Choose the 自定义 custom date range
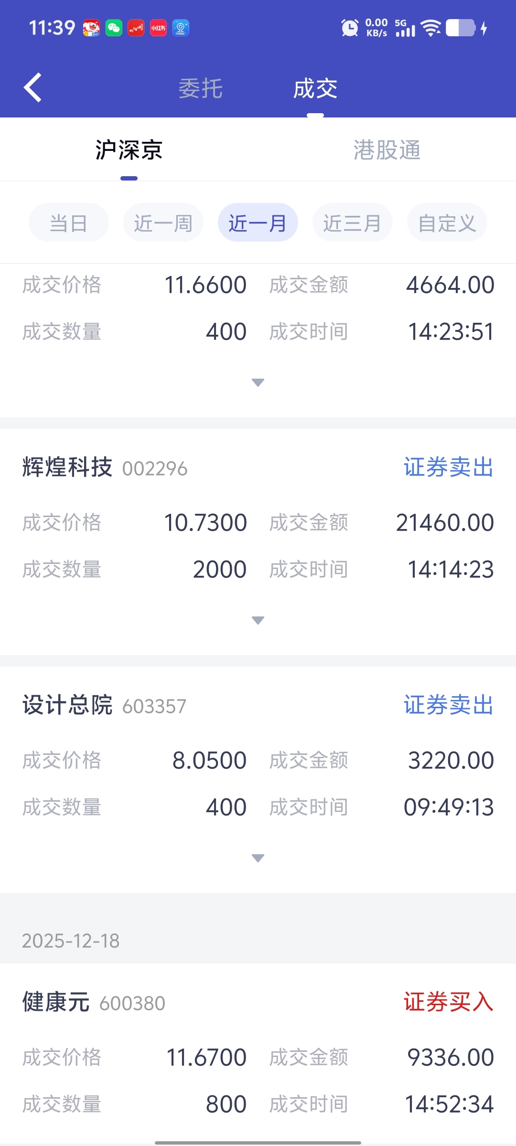This screenshot has width=516, height=1146. tap(447, 223)
